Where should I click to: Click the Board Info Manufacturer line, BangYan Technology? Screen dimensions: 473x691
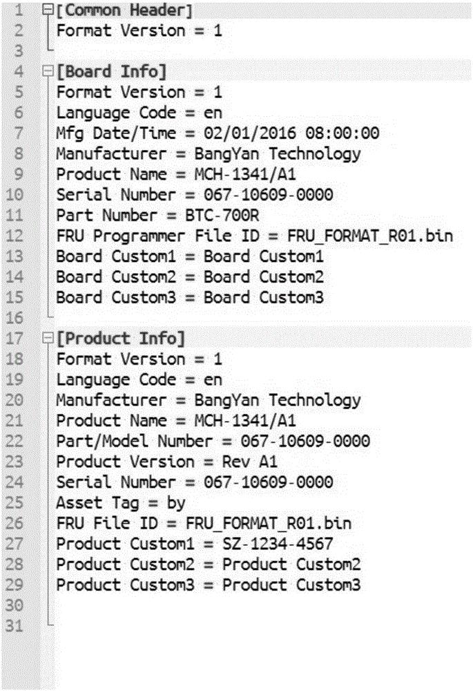(208, 154)
